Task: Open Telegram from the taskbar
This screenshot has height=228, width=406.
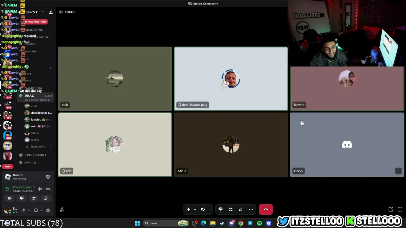Action: coord(250,223)
